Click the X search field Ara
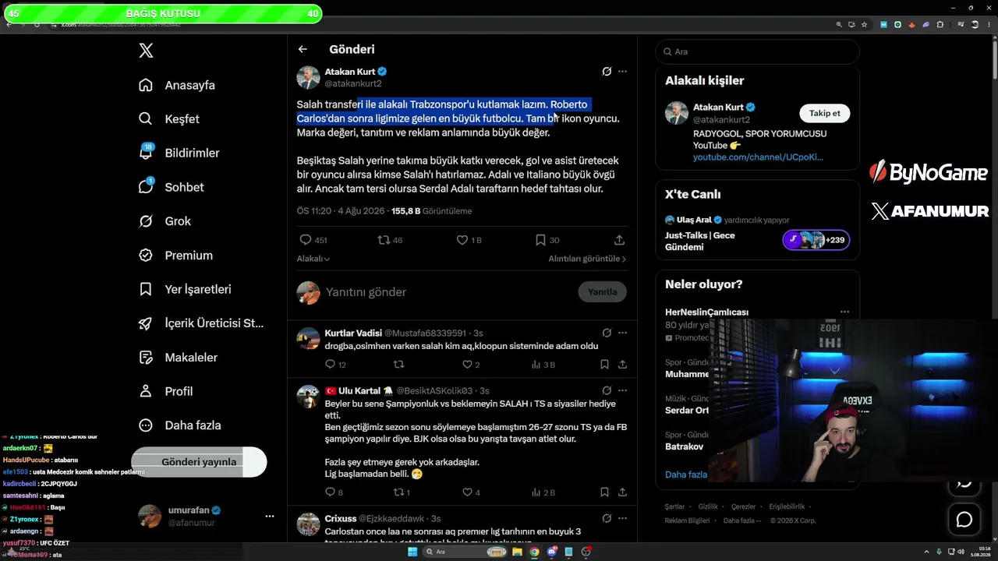 coord(757,51)
